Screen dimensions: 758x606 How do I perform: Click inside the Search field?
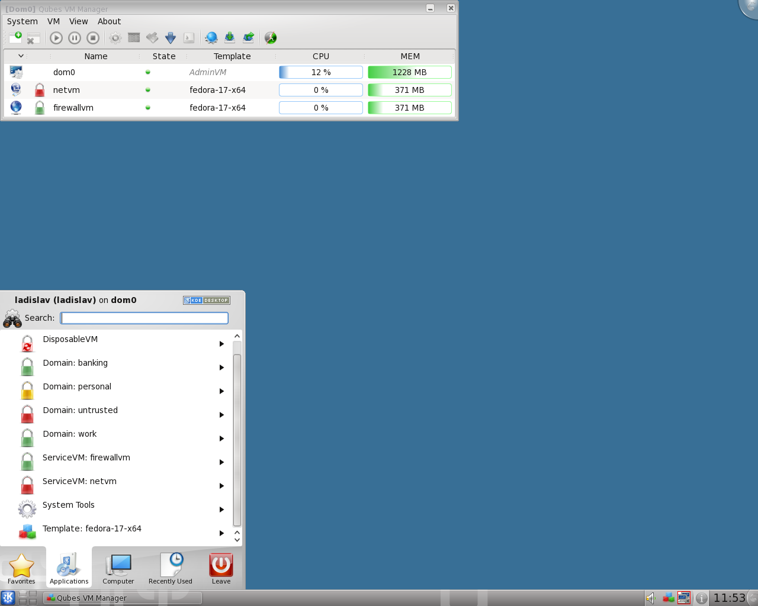(144, 318)
